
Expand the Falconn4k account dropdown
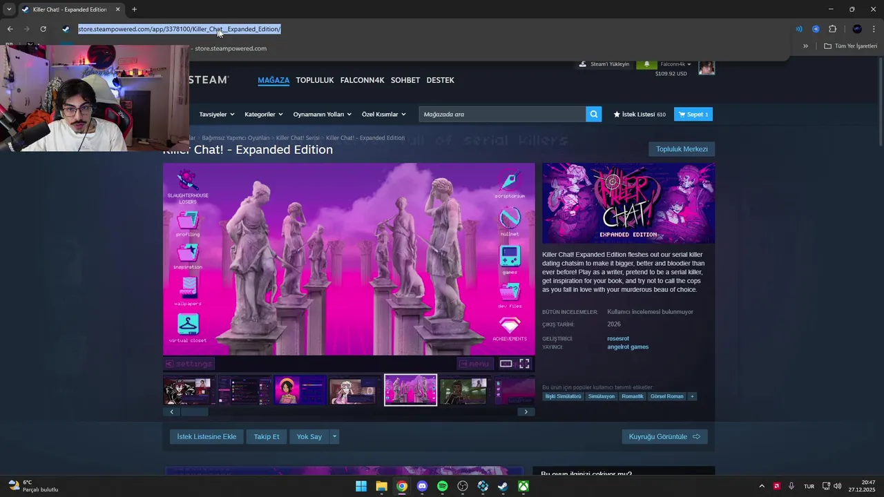(x=676, y=64)
